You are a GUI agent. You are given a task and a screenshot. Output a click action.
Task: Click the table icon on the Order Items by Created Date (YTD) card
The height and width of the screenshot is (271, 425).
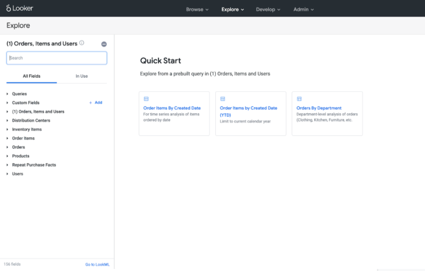[222, 99]
